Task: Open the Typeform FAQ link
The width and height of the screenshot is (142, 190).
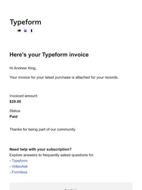Action: [20, 161]
